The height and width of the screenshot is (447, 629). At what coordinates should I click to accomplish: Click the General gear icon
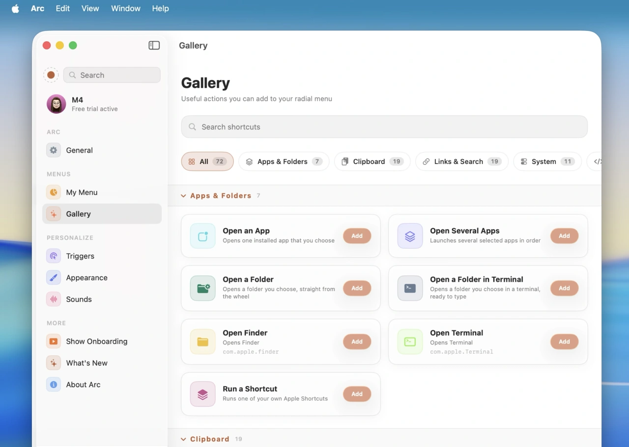click(54, 150)
